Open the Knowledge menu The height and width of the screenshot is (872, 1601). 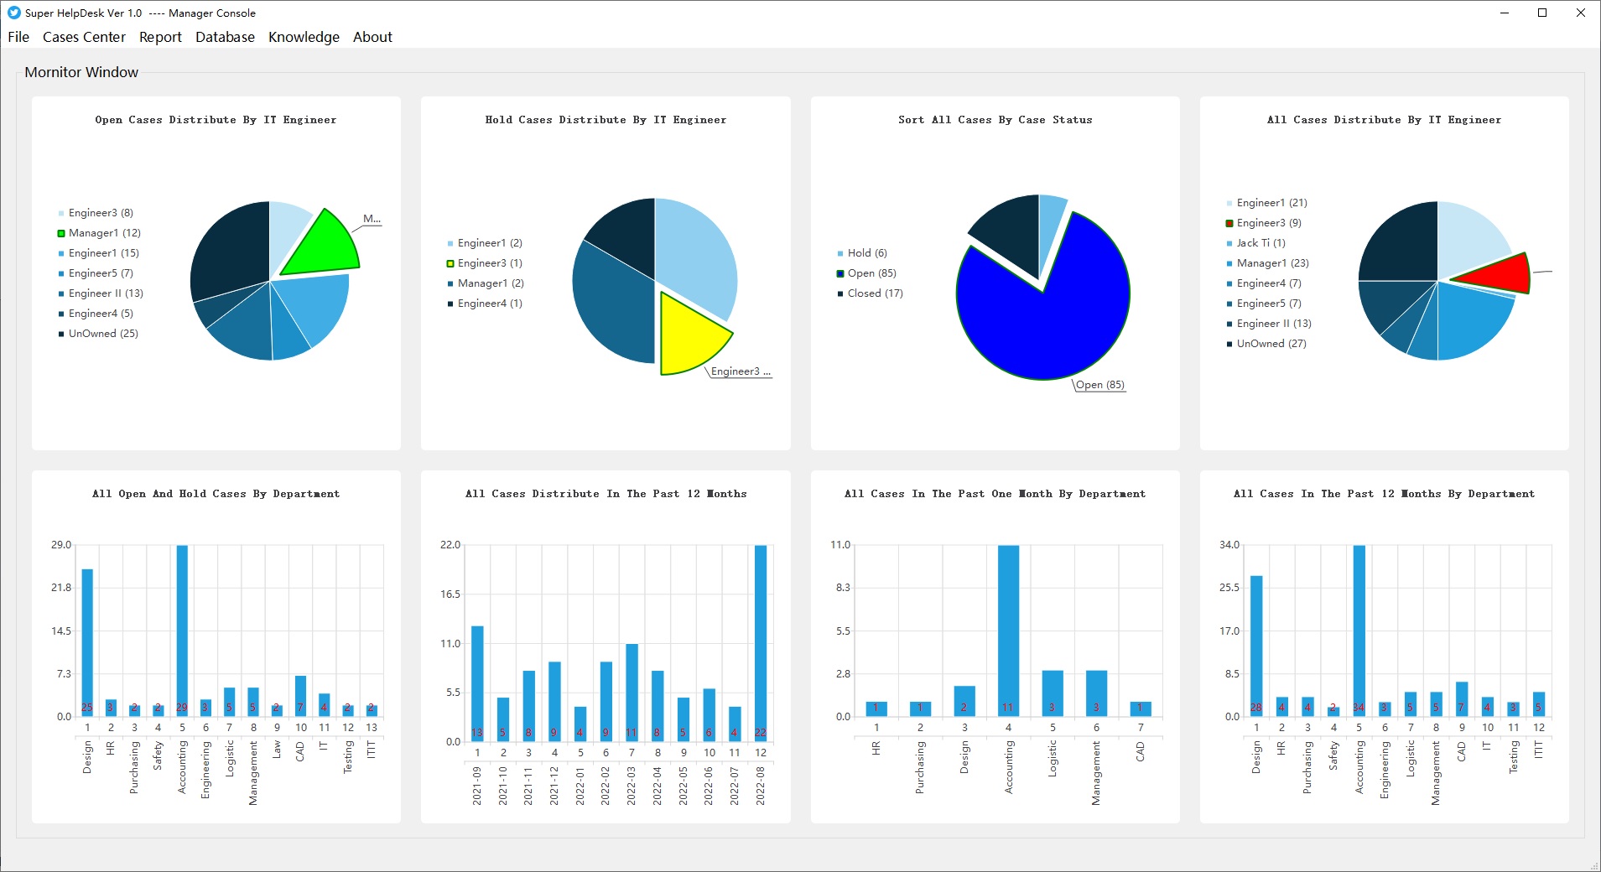tap(304, 37)
